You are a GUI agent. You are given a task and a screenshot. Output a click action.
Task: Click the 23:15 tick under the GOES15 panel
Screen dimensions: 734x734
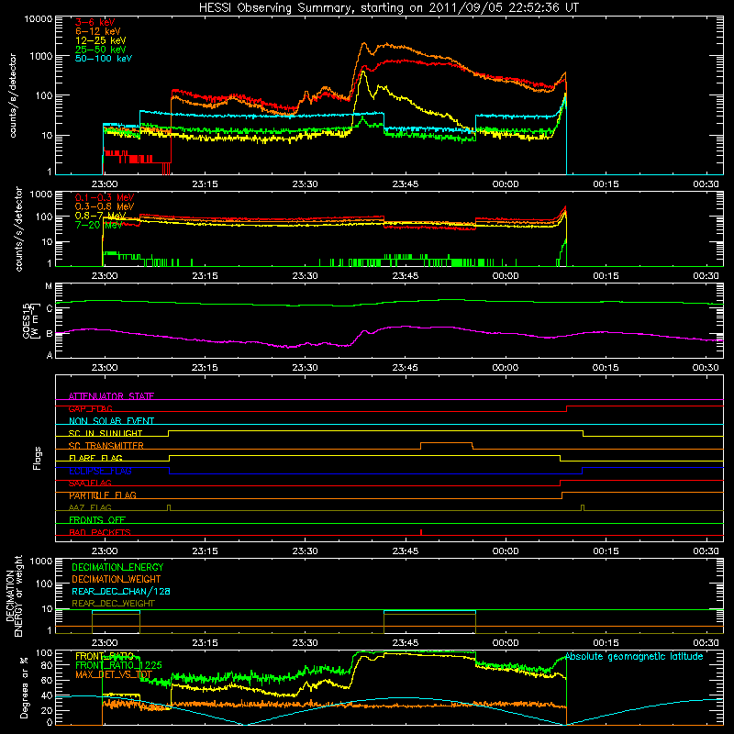click(x=205, y=368)
